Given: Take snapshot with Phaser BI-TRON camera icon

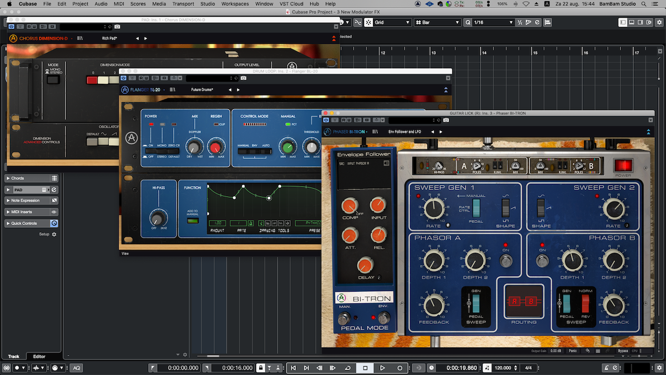Looking at the screenshot, I should pyautogui.click(x=446, y=119).
